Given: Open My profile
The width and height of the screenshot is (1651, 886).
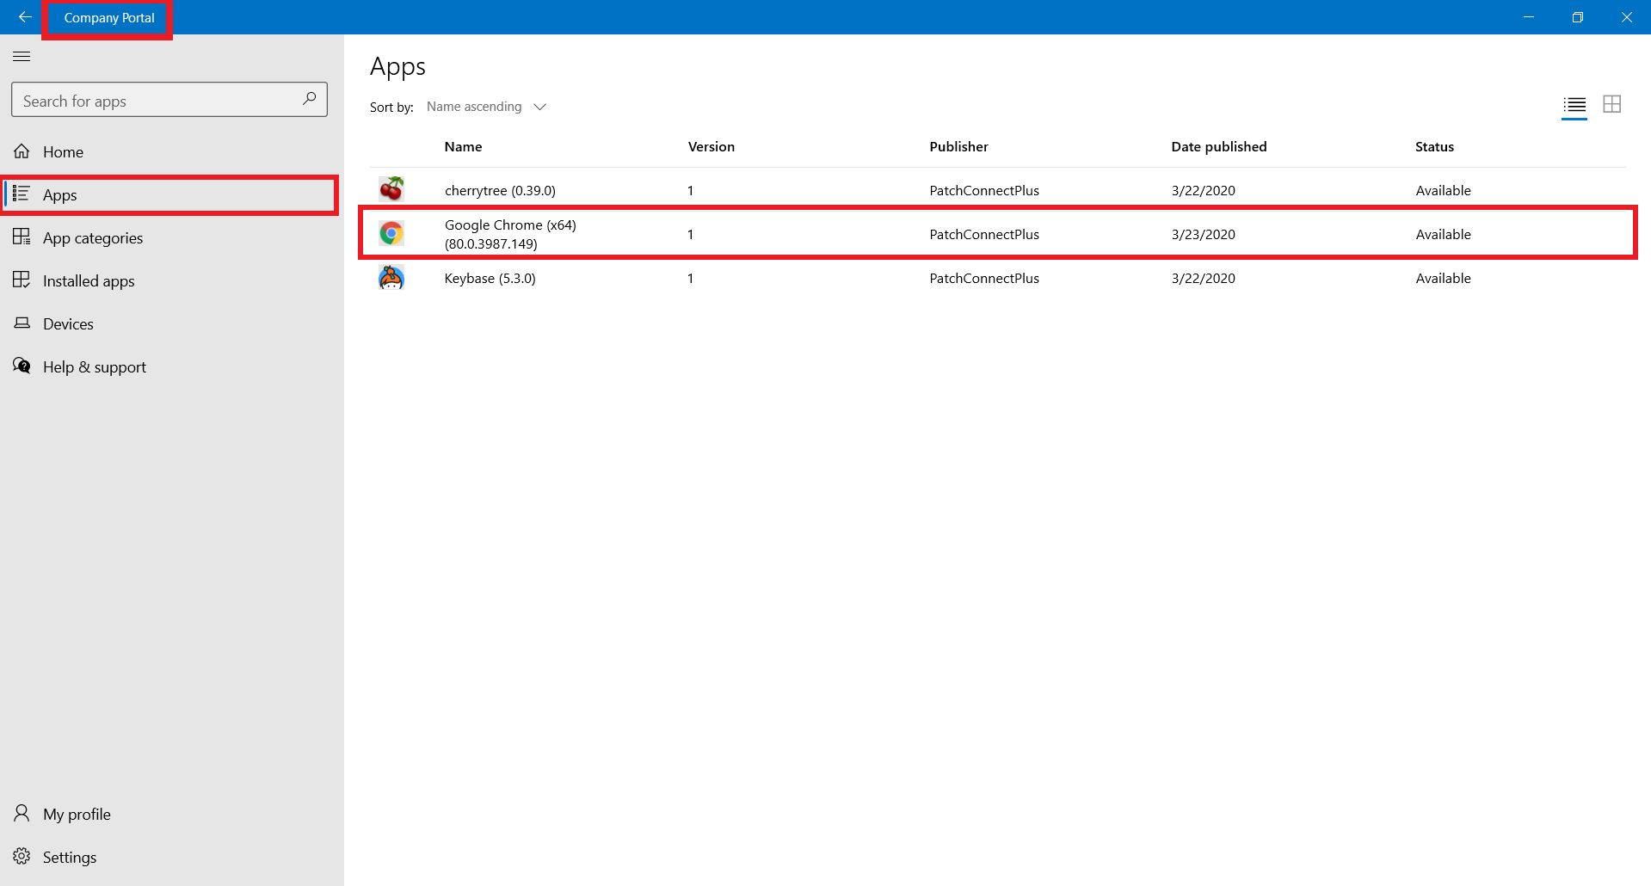Looking at the screenshot, I should point(77,813).
